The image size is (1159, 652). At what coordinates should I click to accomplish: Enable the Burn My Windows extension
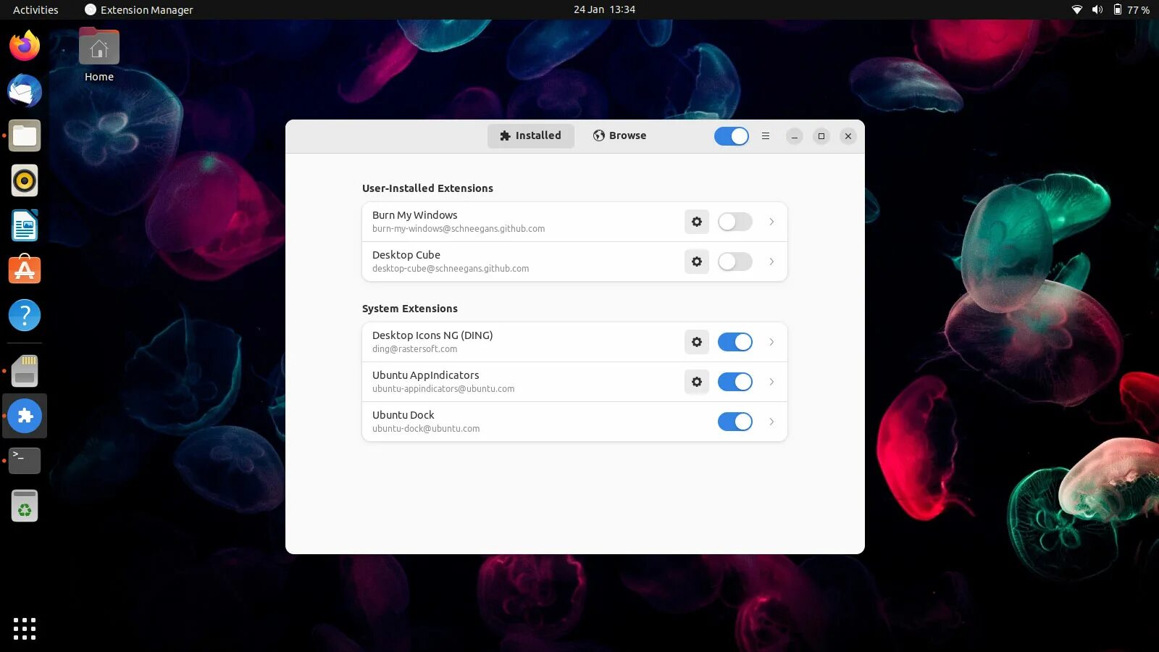pos(735,222)
